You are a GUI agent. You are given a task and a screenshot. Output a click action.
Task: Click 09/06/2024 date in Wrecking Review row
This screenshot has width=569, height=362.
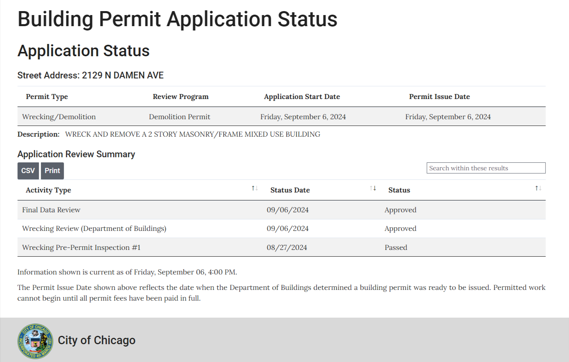click(287, 229)
